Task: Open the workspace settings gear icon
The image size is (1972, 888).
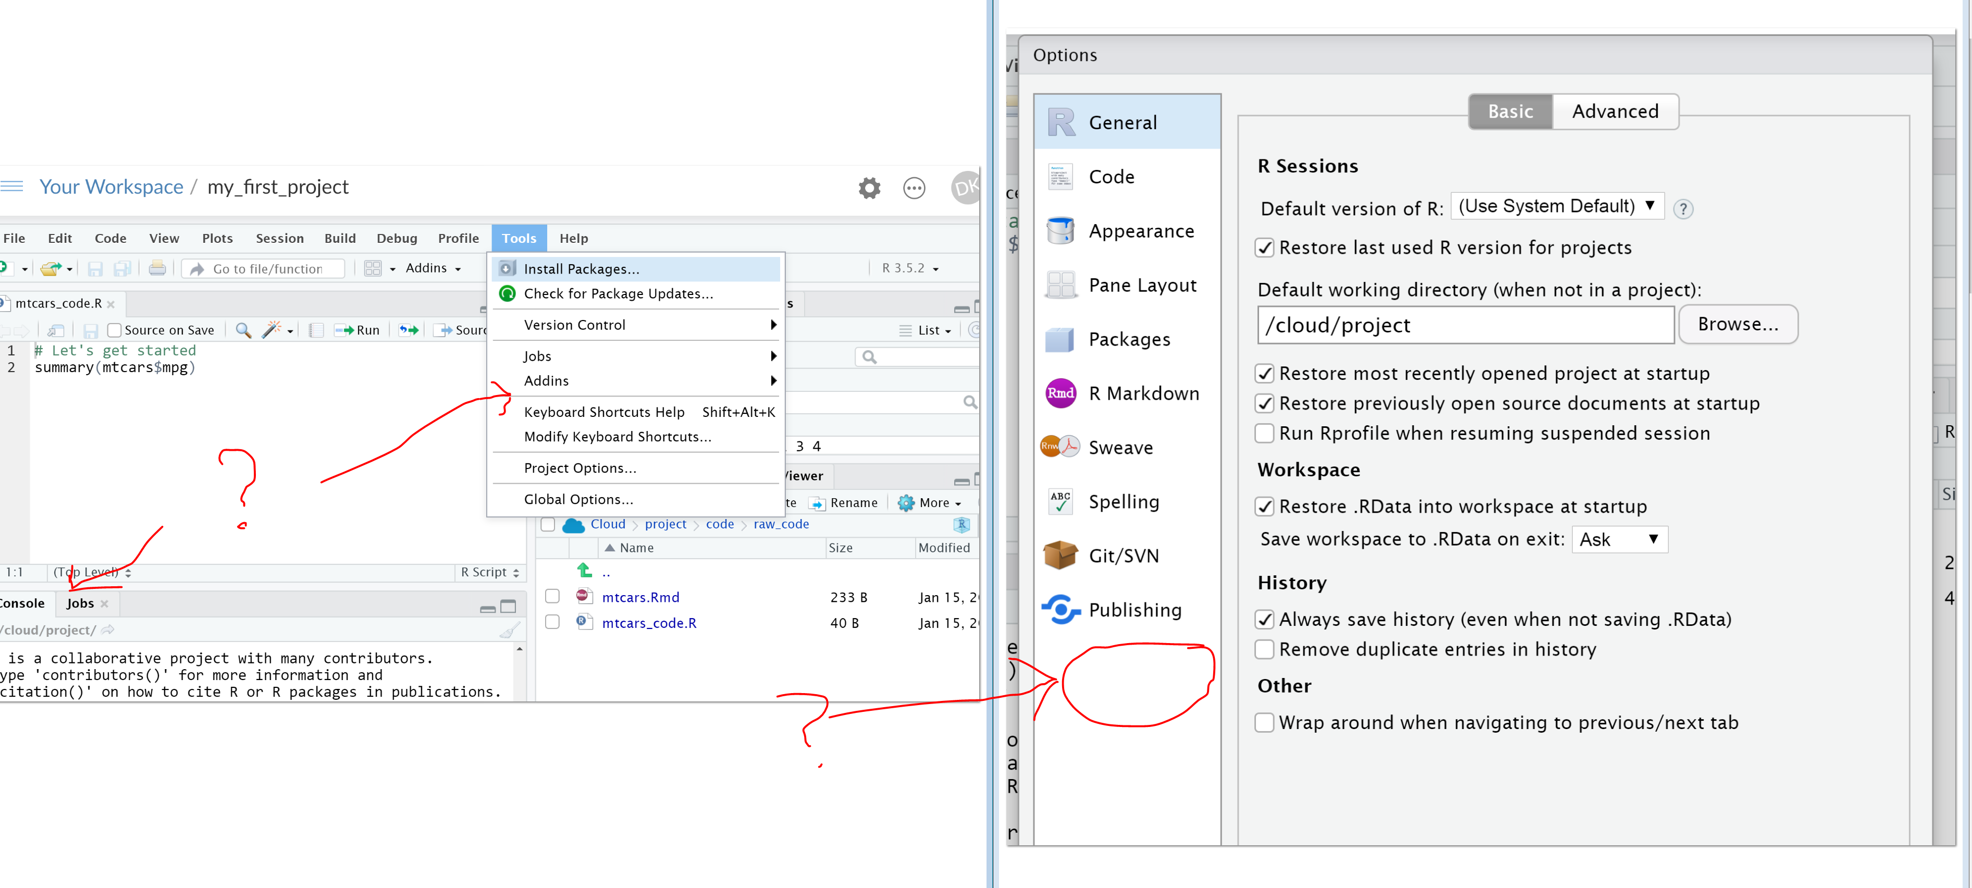Action: 869,188
